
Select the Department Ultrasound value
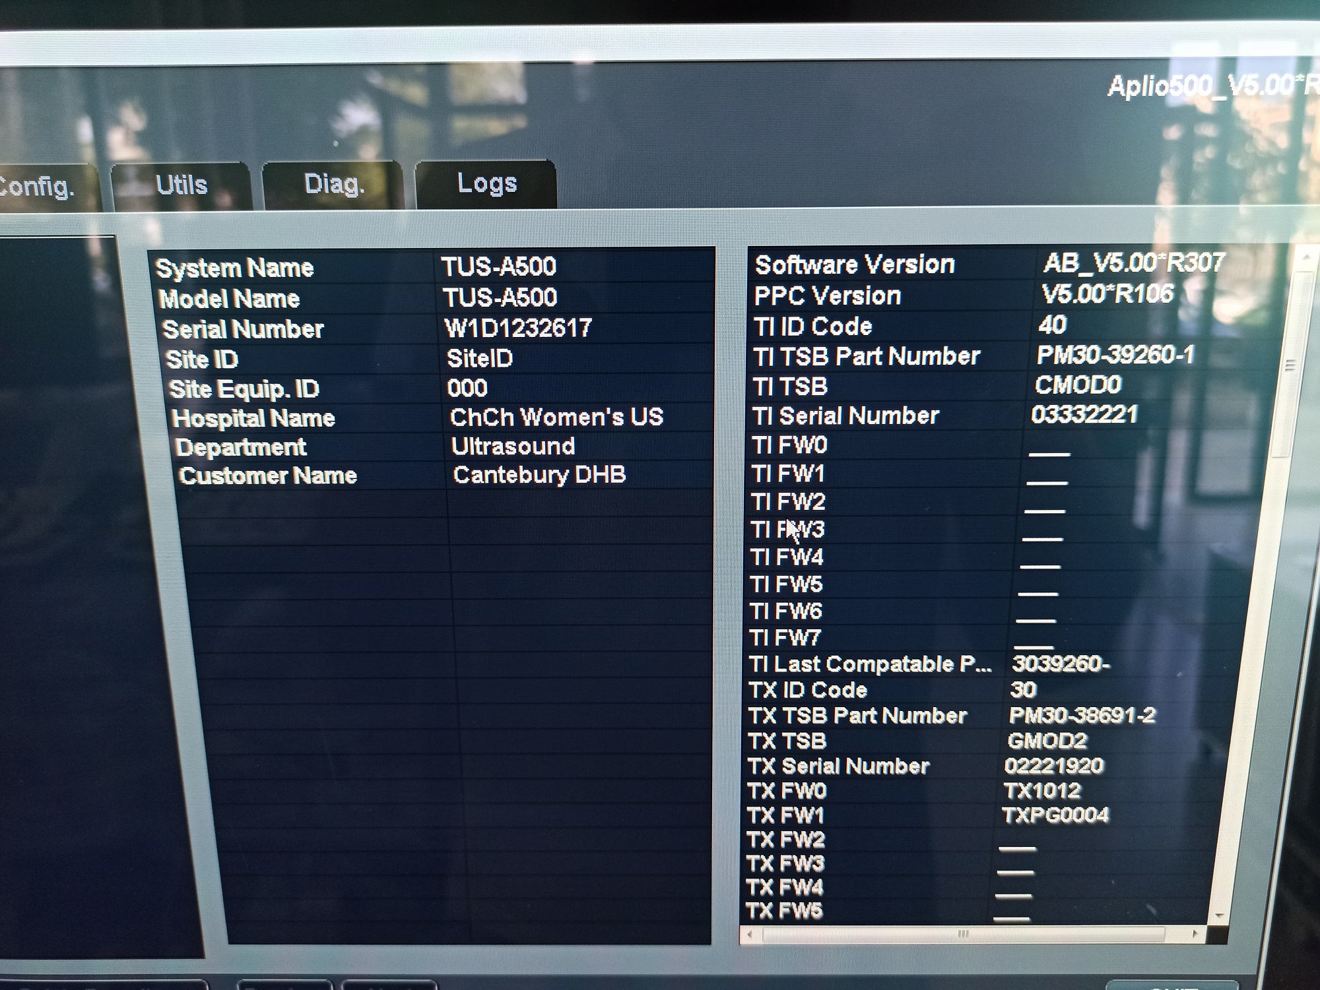pyautogui.click(x=513, y=447)
